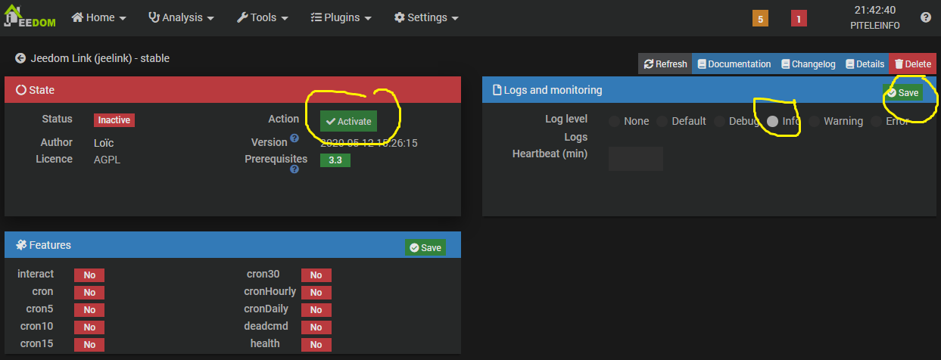Viewport: 941px width, 360px height.
Task: Click the red notification badge showing 1
Action: tap(799, 18)
